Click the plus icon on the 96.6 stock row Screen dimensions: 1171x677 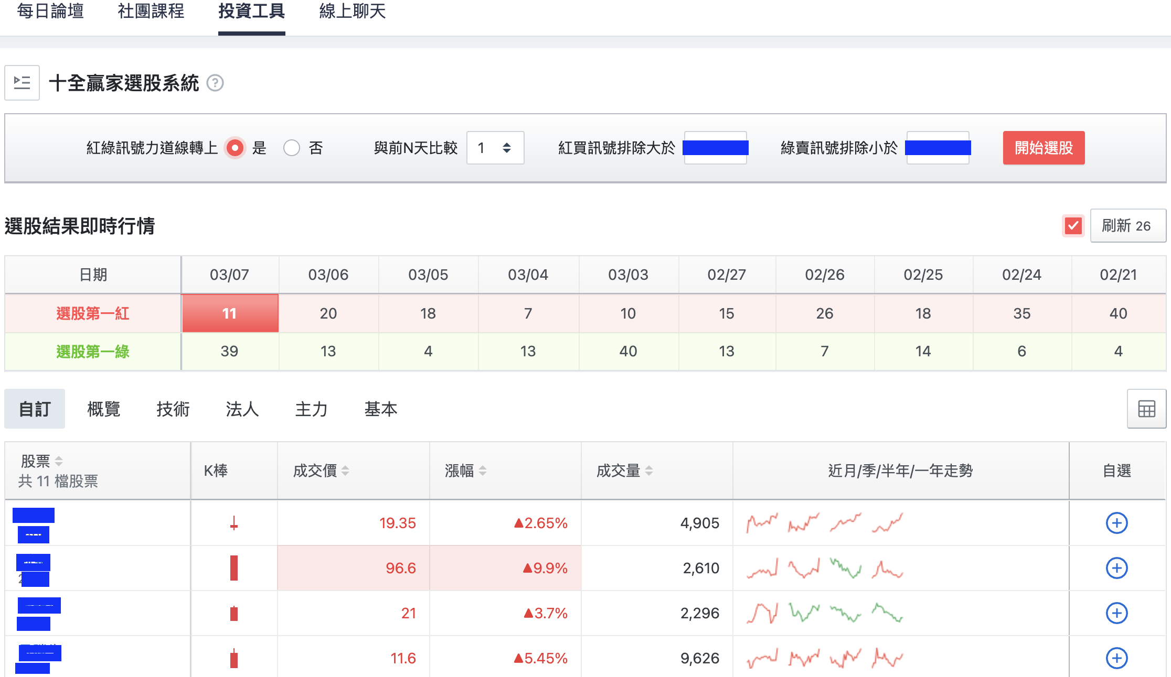[x=1117, y=567]
